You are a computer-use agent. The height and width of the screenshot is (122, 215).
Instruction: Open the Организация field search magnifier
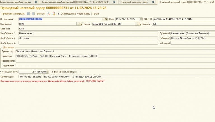106,19
